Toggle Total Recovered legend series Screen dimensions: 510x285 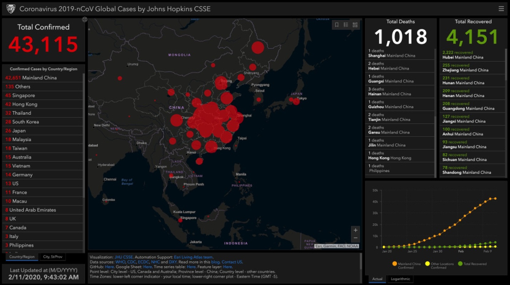click(x=471, y=264)
